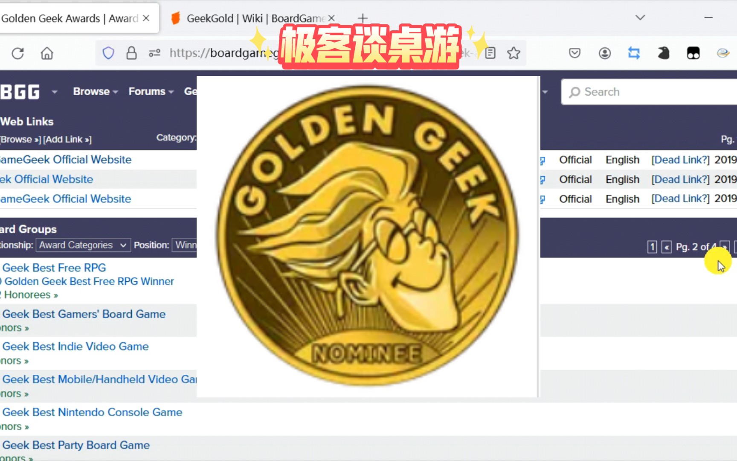737x461 pixels.
Task: Click Add Link under Web Links
Action: [67, 140]
